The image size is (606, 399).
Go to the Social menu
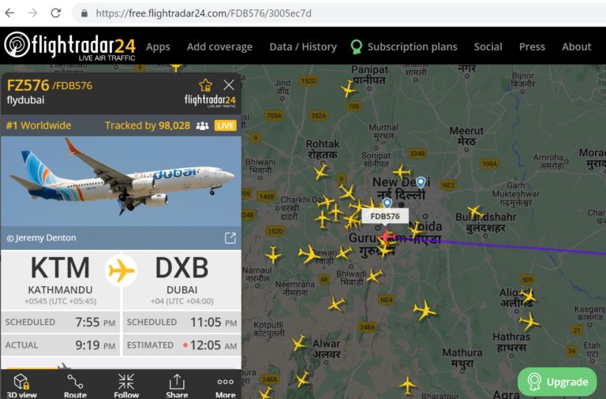pos(488,47)
